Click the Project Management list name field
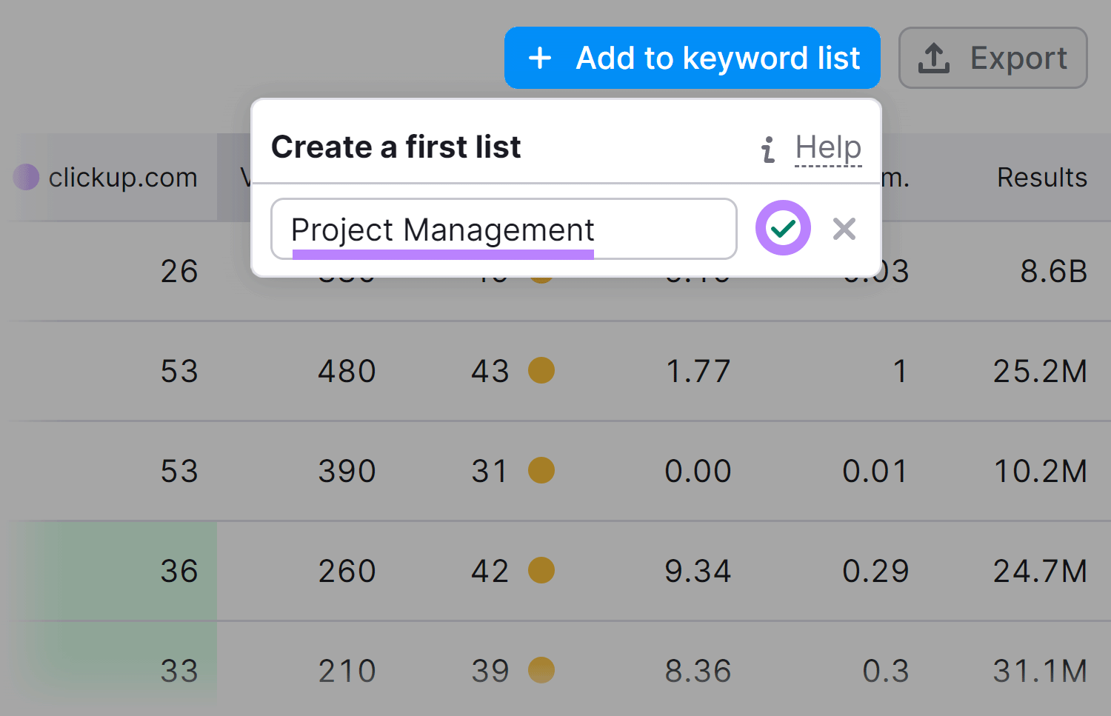The image size is (1111, 716). (504, 229)
